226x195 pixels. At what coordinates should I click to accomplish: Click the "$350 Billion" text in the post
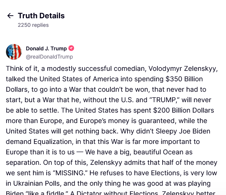click(184, 79)
